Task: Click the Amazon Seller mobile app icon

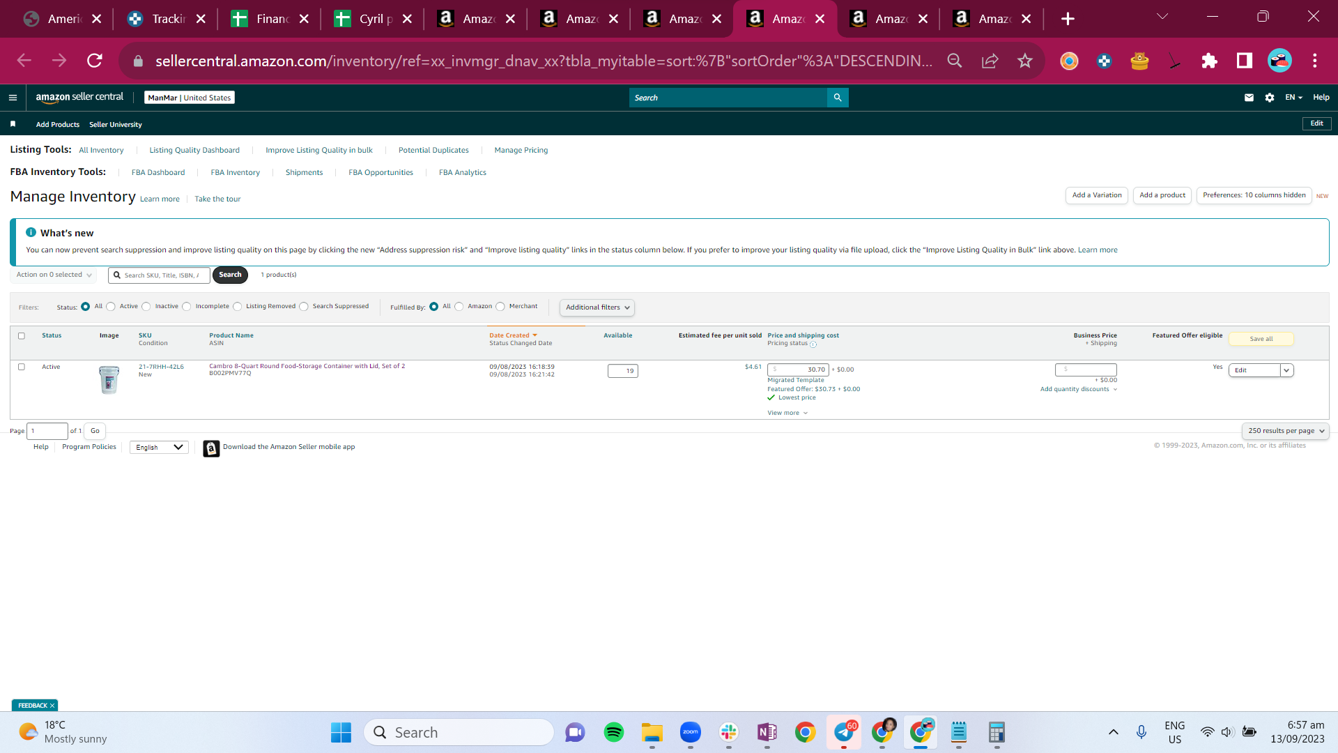Action: pos(211,448)
